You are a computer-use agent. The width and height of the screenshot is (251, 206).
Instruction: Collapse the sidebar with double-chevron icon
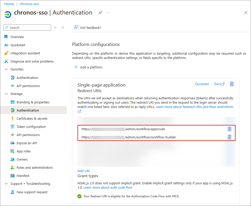[x=63, y=28]
